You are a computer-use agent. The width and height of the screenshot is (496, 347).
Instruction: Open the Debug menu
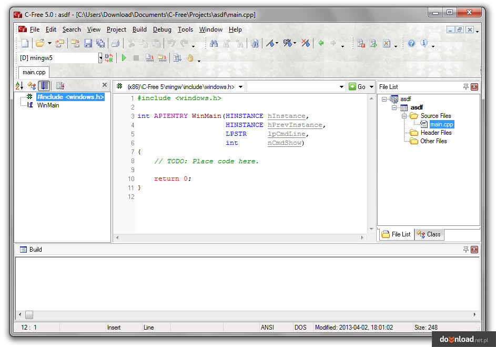tap(162, 29)
